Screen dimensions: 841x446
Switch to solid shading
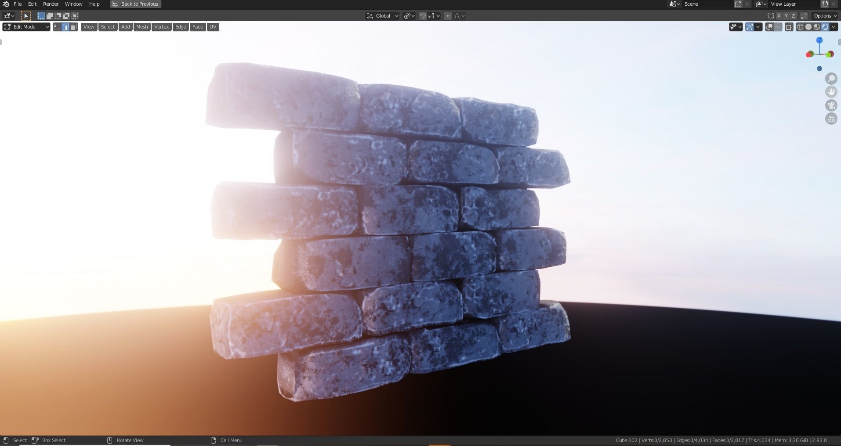808,27
